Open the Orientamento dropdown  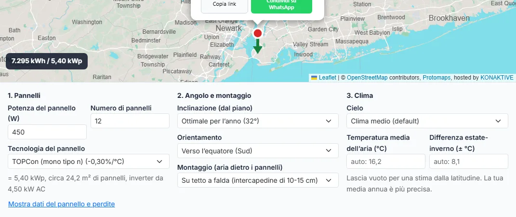258,151
